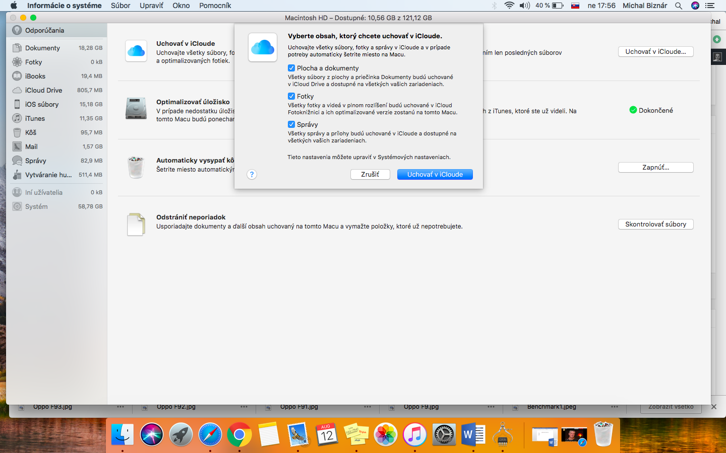This screenshot has width=726, height=453.
Task: Open the Upraviť menu
Action: pyautogui.click(x=151, y=6)
